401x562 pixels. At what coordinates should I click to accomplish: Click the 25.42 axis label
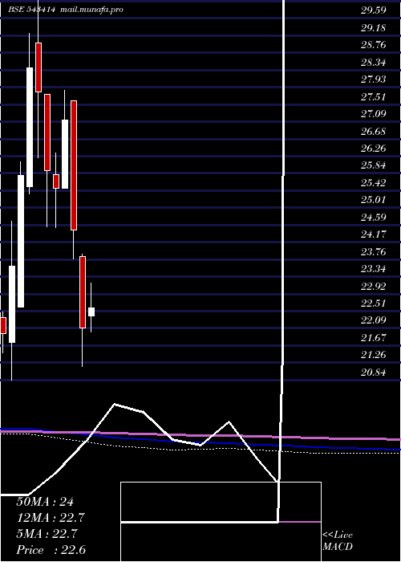pos(374,183)
